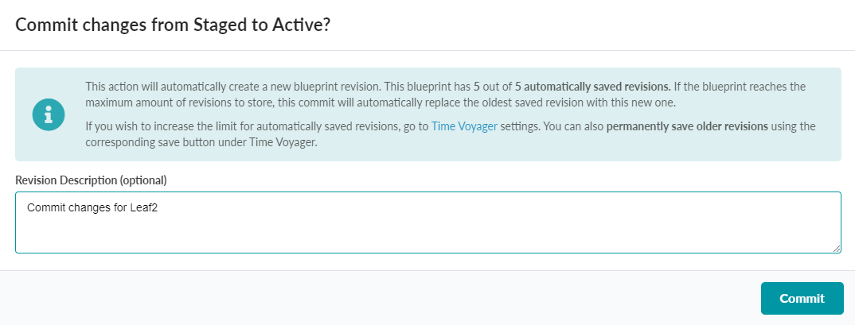Image resolution: width=855 pixels, height=325 pixels.
Task: Click the "Revision Description (optional)" label
Action: click(96, 180)
